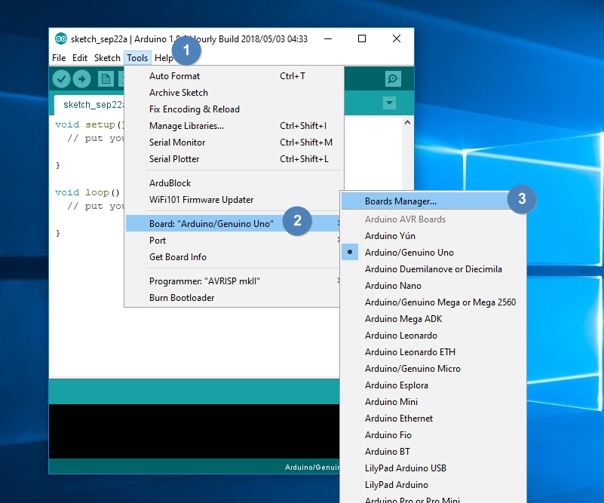Minimize the Arduino window
The height and width of the screenshot is (503, 604).
click(328, 38)
